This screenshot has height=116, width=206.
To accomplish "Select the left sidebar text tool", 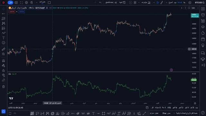I will point(4,38).
